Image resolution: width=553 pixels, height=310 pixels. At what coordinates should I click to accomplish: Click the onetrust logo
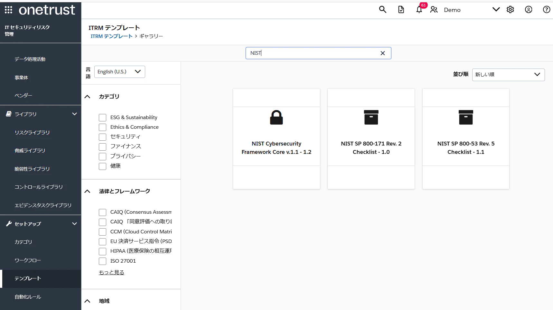click(x=47, y=10)
